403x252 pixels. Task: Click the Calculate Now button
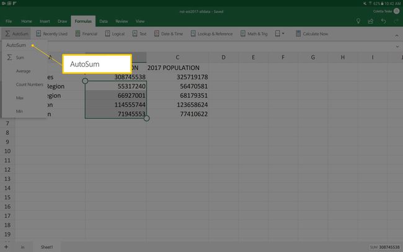[311, 34]
